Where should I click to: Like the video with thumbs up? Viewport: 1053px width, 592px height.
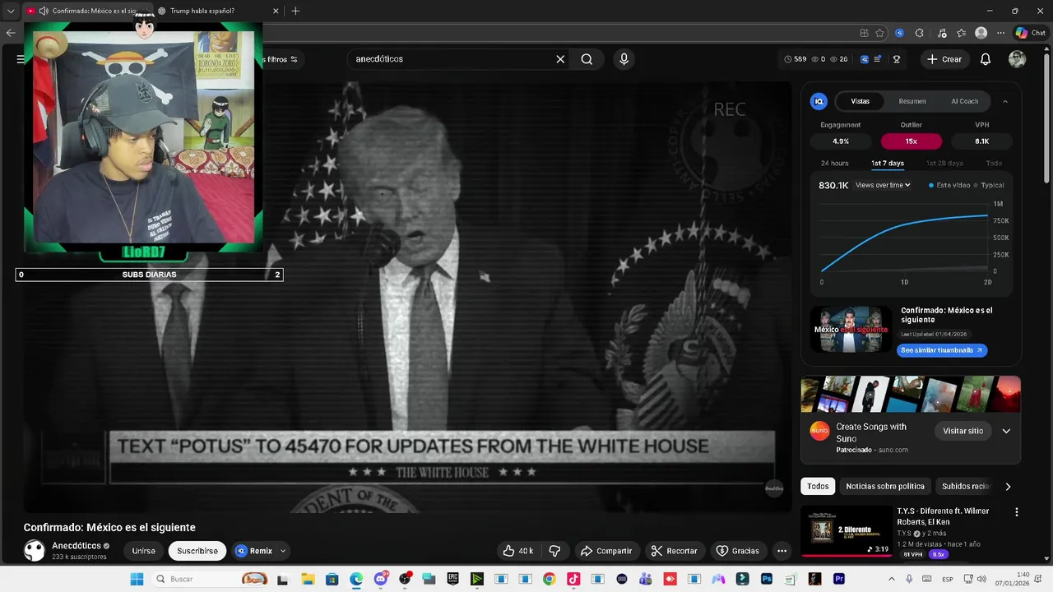517,551
